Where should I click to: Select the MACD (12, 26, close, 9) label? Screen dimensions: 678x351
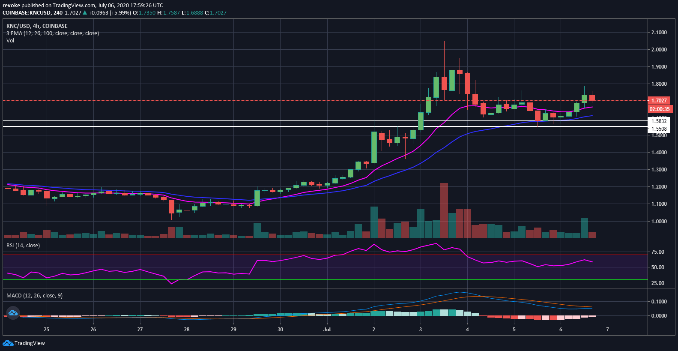click(x=34, y=296)
